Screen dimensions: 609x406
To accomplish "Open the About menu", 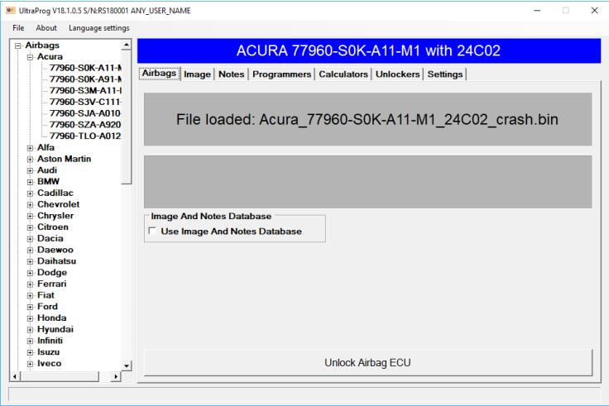I will (x=46, y=28).
